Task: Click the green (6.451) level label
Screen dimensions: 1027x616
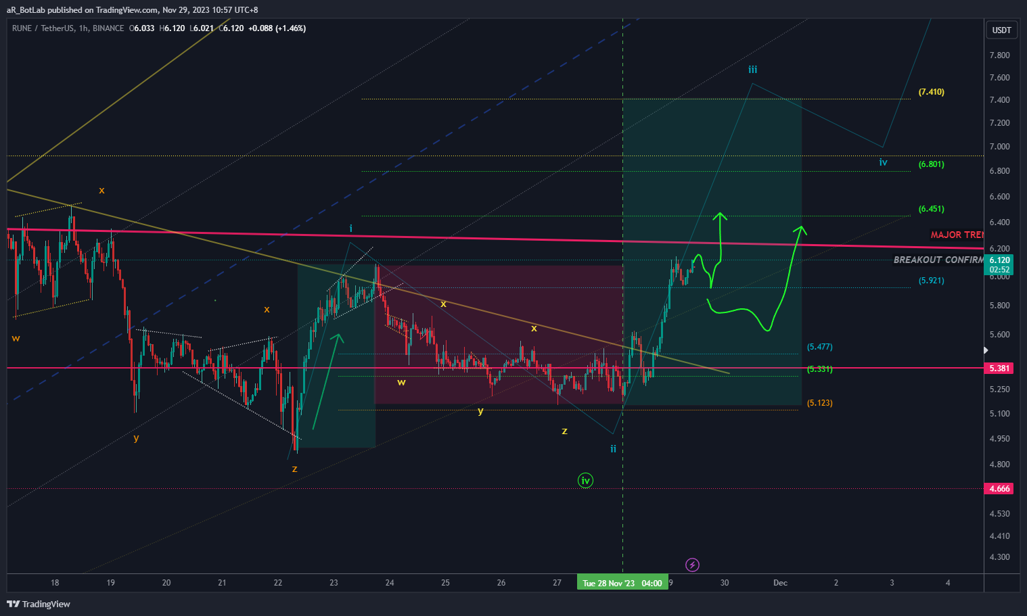Action: point(932,209)
